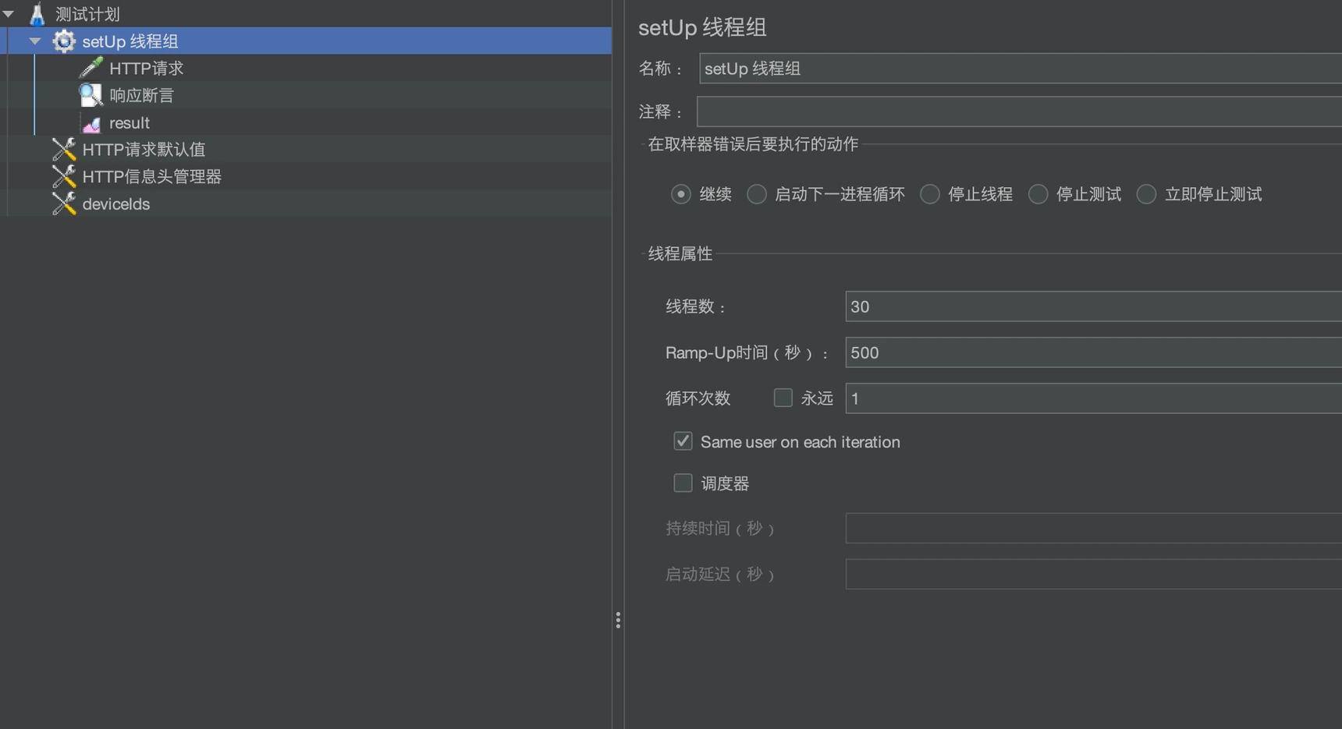
Task: Click the Ramp-Up时间 field showing 500
Action: click(1094, 352)
